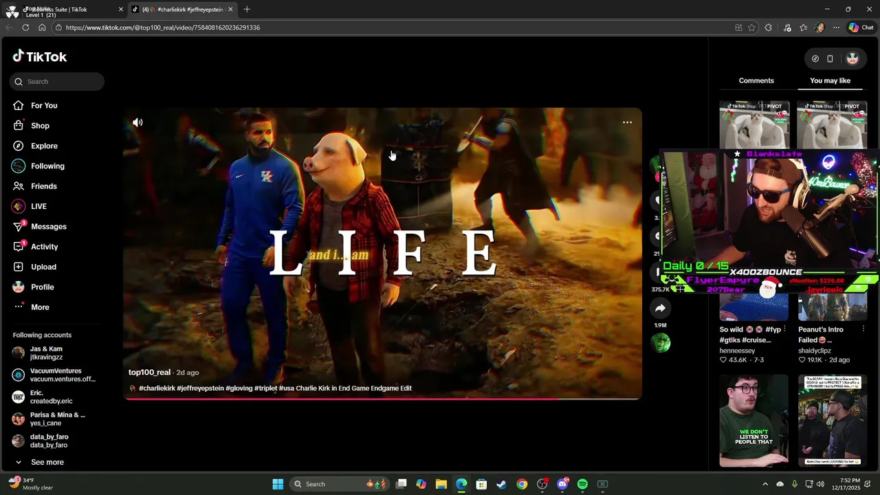Screen dimensions: 880x495
Task: Open Spotify from the taskbar
Action: click(x=582, y=484)
